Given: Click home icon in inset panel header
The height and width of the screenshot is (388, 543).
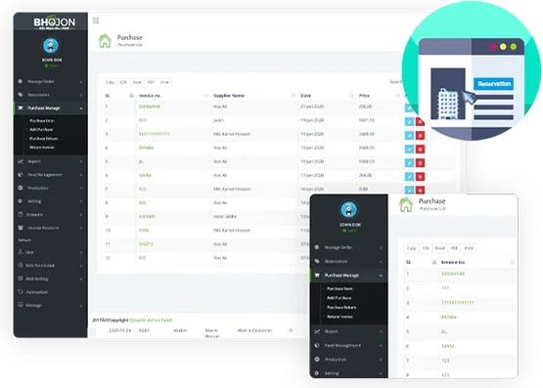Looking at the screenshot, I should click(x=406, y=204).
